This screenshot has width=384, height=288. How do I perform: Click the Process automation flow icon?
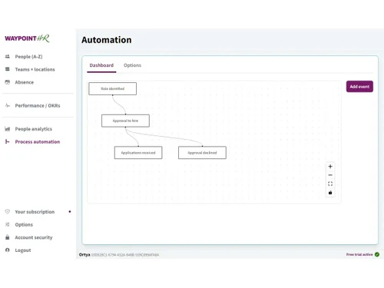pyautogui.click(x=8, y=141)
